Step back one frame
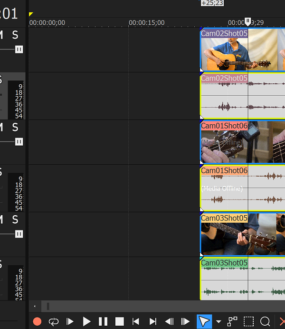The width and height of the screenshot is (285, 329). (169, 321)
